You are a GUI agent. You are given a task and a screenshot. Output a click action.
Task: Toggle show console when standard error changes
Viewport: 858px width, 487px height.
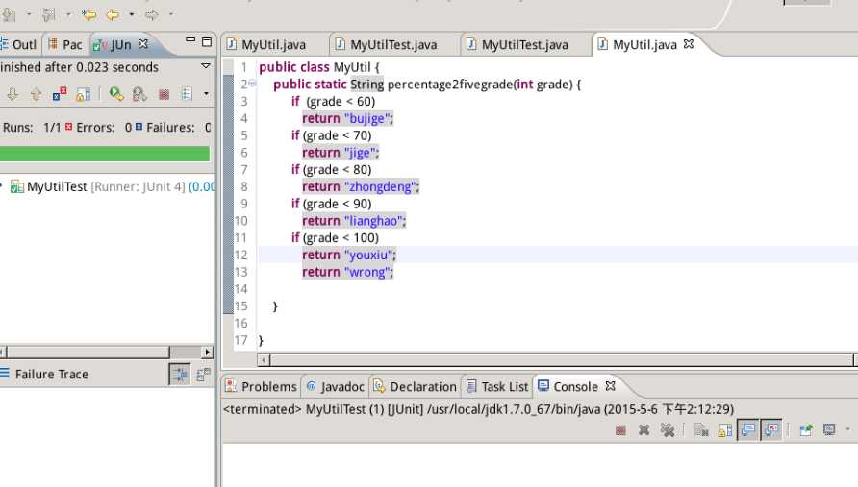tap(771, 430)
